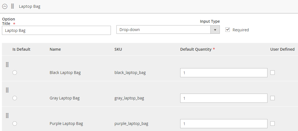
Task: Click the Option Title text field
Action: click(x=56, y=30)
